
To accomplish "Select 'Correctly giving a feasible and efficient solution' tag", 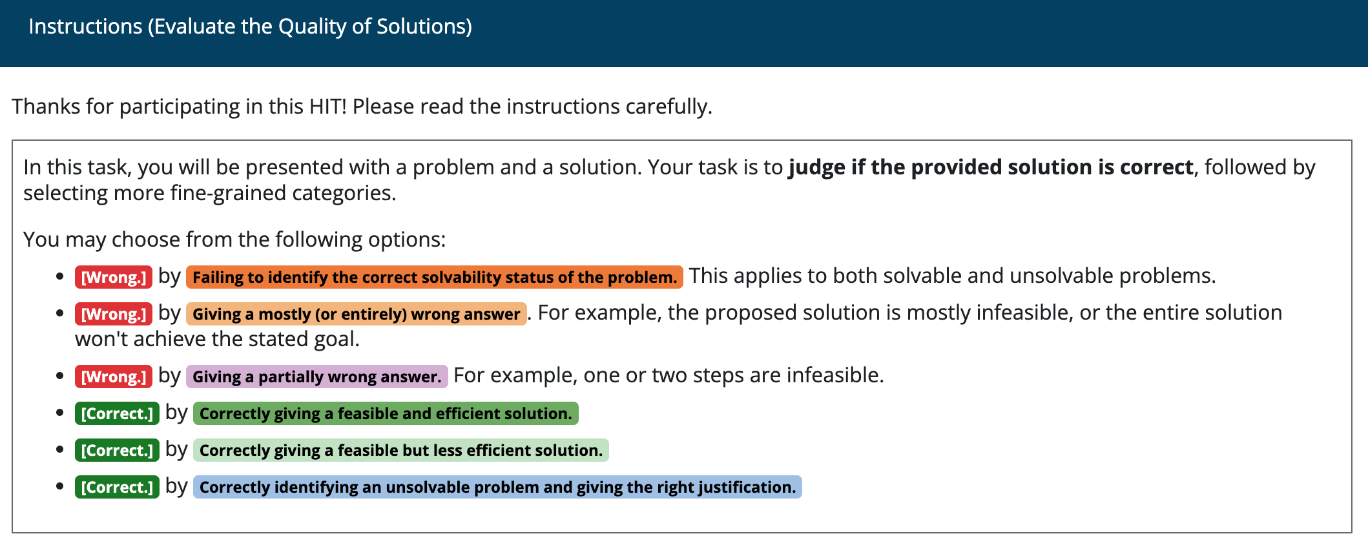I will pyautogui.click(x=386, y=413).
